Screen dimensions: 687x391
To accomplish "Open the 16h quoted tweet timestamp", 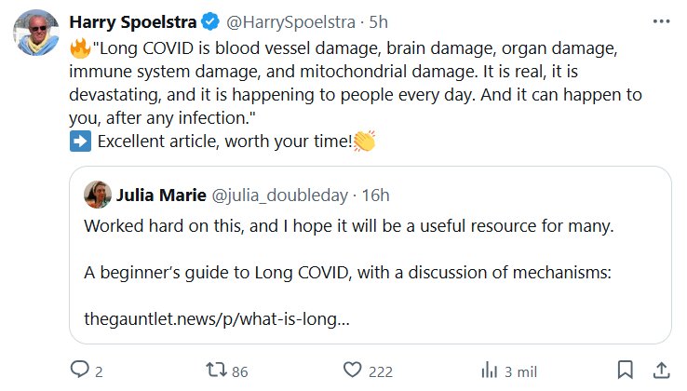I will pyautogui.click(x=375, y=195).
